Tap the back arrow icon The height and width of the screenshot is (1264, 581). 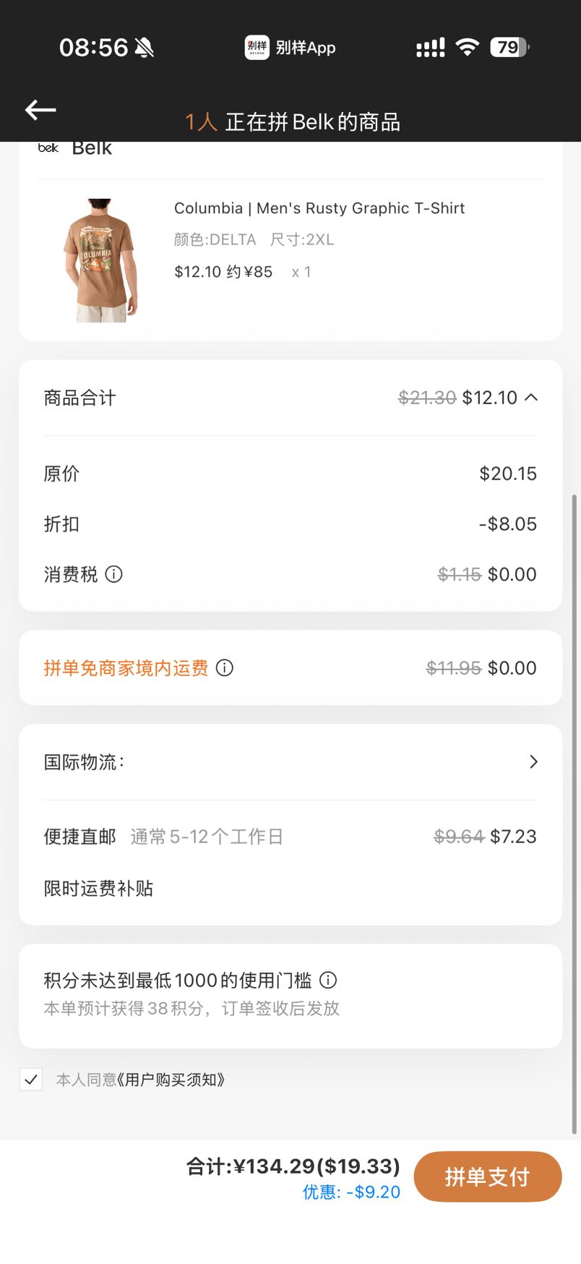pos(40,110)
